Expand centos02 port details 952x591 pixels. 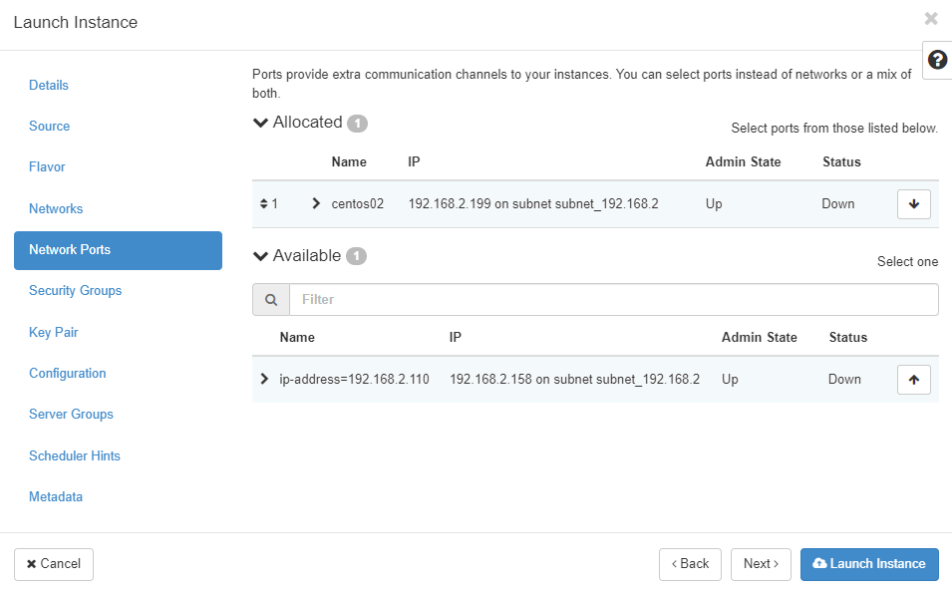point(316,204)
